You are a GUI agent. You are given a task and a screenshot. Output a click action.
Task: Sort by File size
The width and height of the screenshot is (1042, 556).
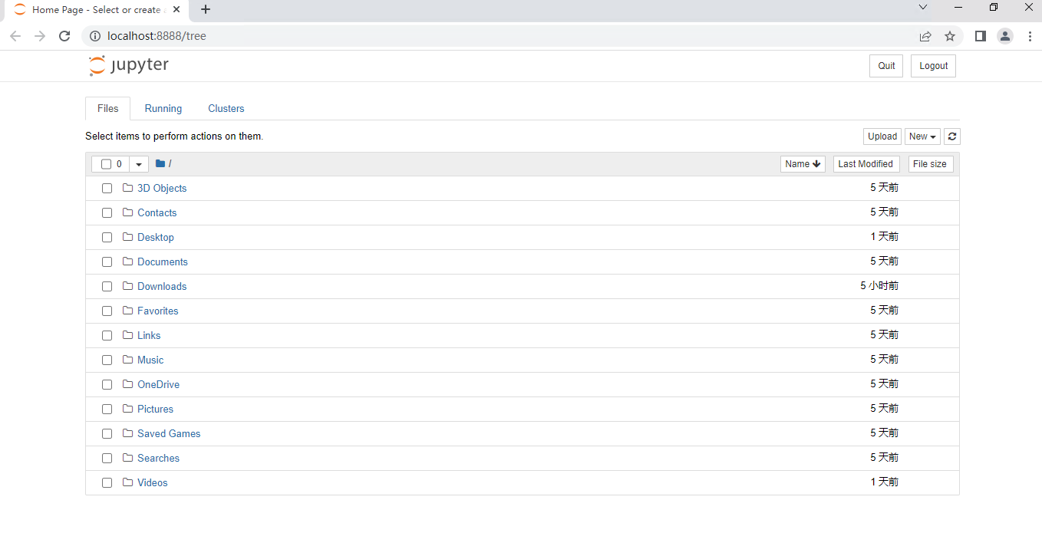(x=930, y=164)
